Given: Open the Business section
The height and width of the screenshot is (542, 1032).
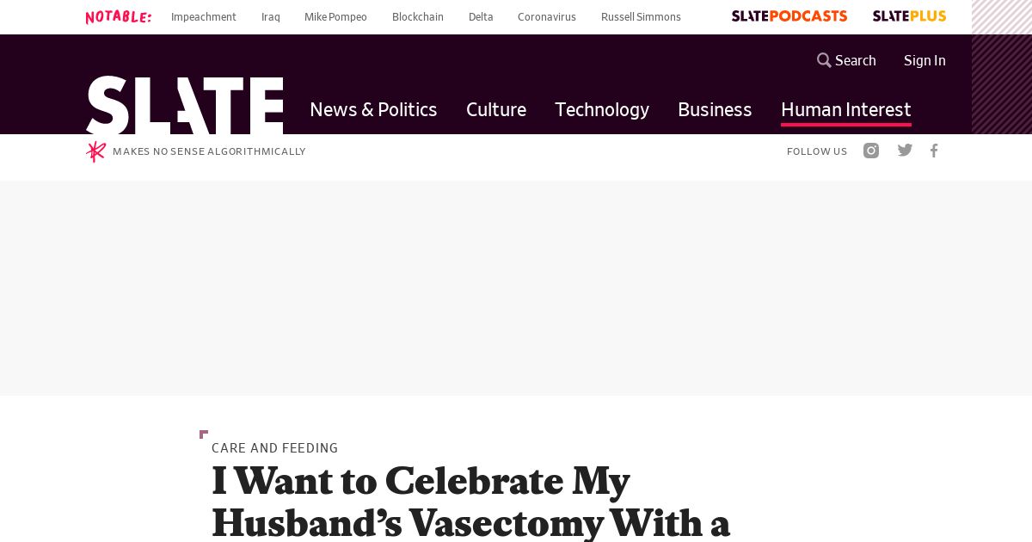Looking at the screenshot, I should (715, 109).
